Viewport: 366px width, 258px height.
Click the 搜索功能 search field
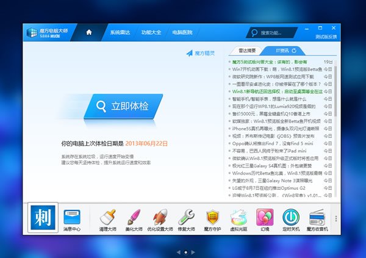272,33
